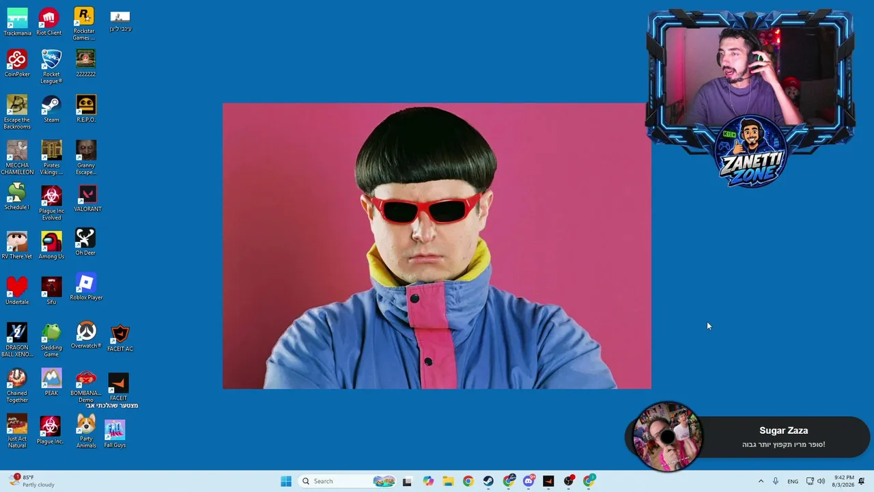The width and height of the screenshot is (874, 492).
Task: Launch Among Us desktop shortcut
Action: coord(51,245)
